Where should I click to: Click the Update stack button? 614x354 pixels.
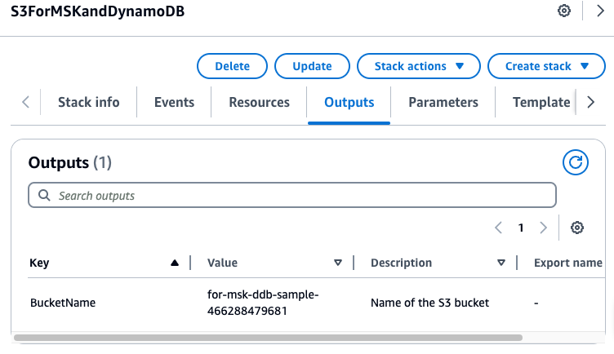click(x=312, y=66)
